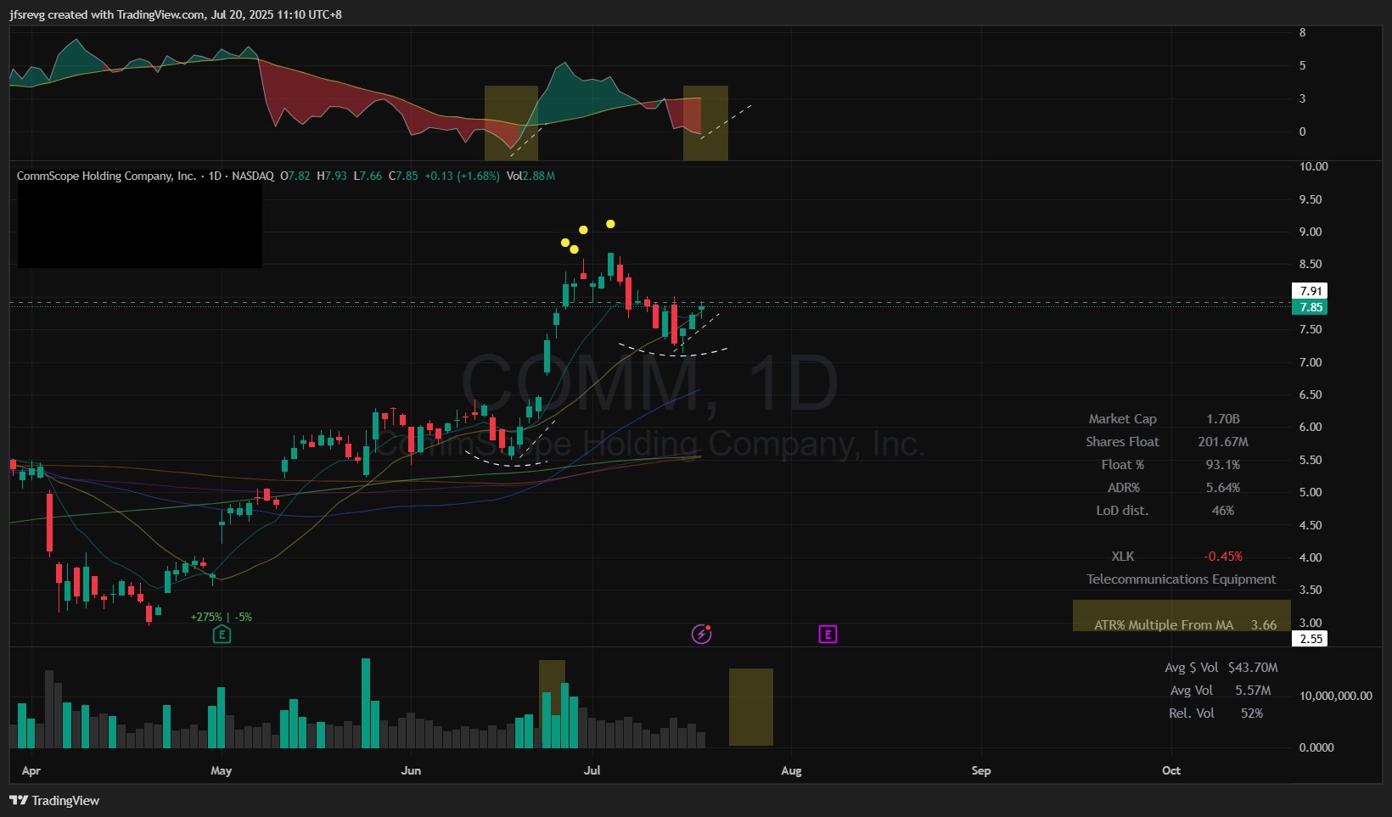Click the topmost yellow dot above the July candles
This screenshot has height=817, width=1392.
coord(610,224)
